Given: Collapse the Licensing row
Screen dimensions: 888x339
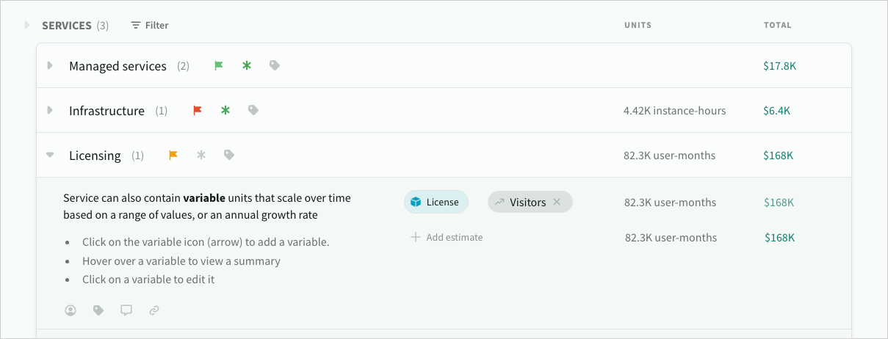Looking at the screenshot, I should tap(50, 155).
